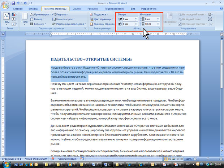224x168 pixels.
Task: Open the Align objects dropdown icon
Action: tap(211, 14)
